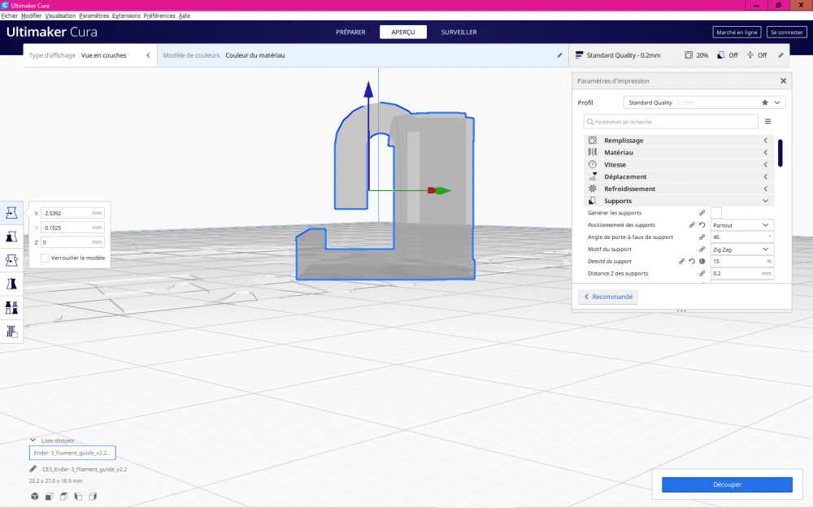Click the X position input field
The height and width of the screenshot is (508, 813).
72,213
